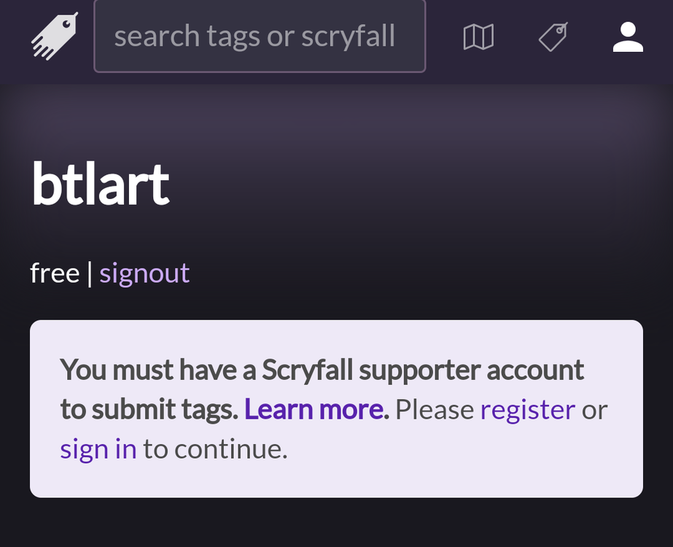The height and width of the screenshot is (547, 673).
Task: Open the map icon in the header
Action: pos(479,36)
